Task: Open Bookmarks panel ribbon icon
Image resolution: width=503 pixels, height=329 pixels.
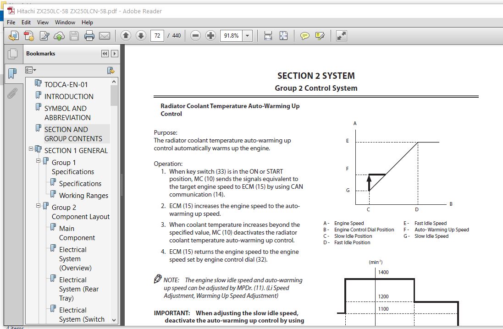Action: pyautogui.click(x=12, y=73)
